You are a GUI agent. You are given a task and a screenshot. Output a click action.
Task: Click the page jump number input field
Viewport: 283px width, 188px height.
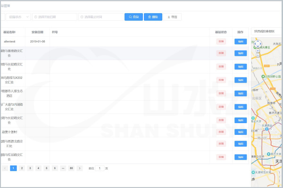pos(100,168)
